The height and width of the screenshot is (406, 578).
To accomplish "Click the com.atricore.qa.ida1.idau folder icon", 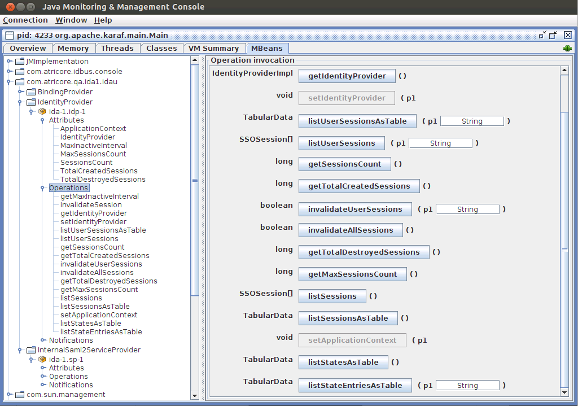I will click(20, 81).
